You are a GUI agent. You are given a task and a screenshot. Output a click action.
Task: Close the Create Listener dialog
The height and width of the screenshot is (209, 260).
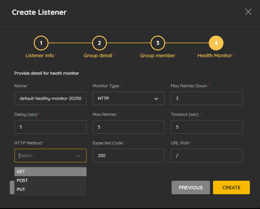(248, 12)
